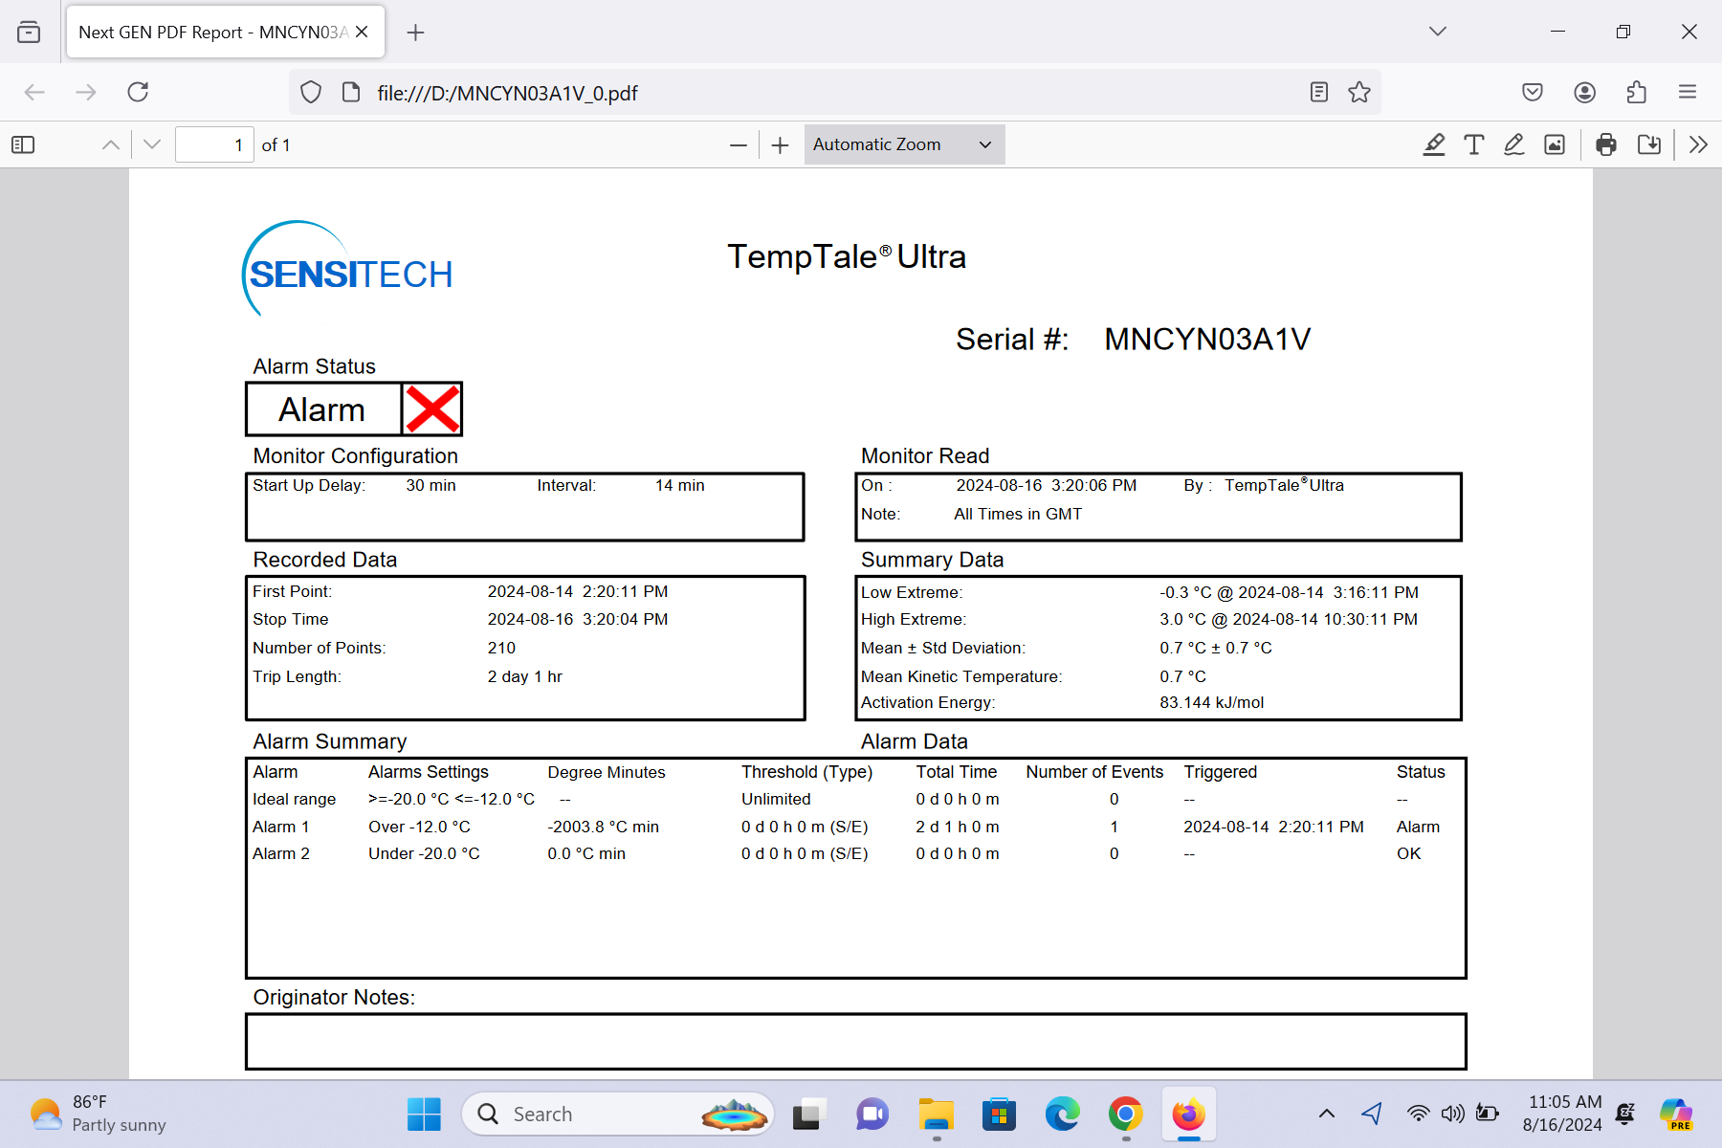Viewport: 1722px width, 1148px height.
Task: Zoom in the PDF document
Action: (780, 145)
